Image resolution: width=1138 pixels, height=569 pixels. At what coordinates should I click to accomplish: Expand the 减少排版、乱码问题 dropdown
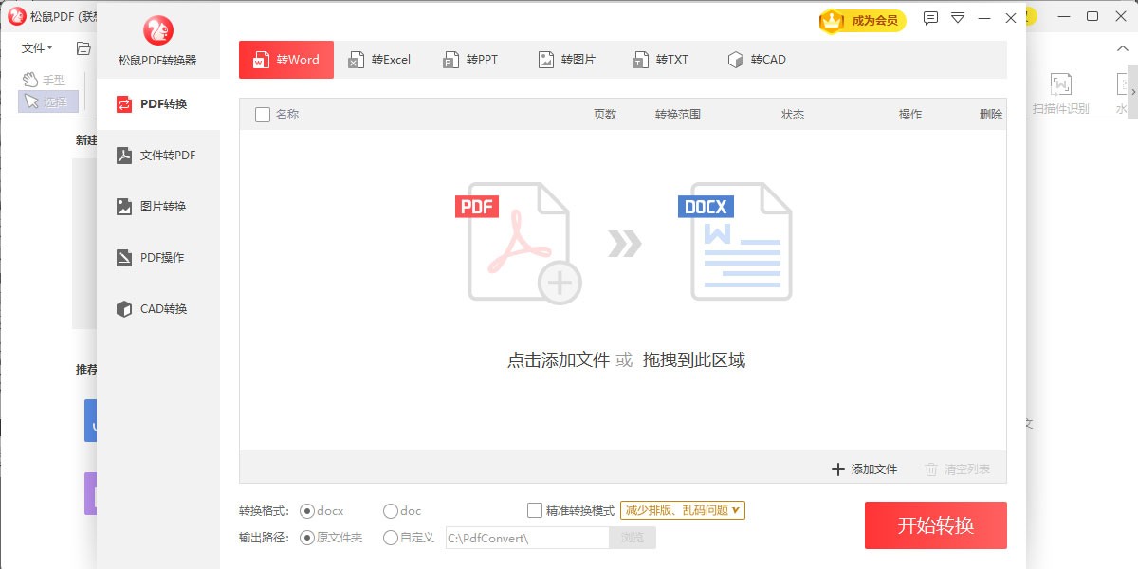pos(682,510)
